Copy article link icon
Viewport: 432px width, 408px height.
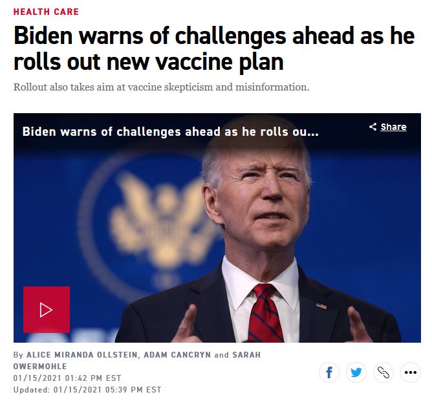click(x=383, y=372)
